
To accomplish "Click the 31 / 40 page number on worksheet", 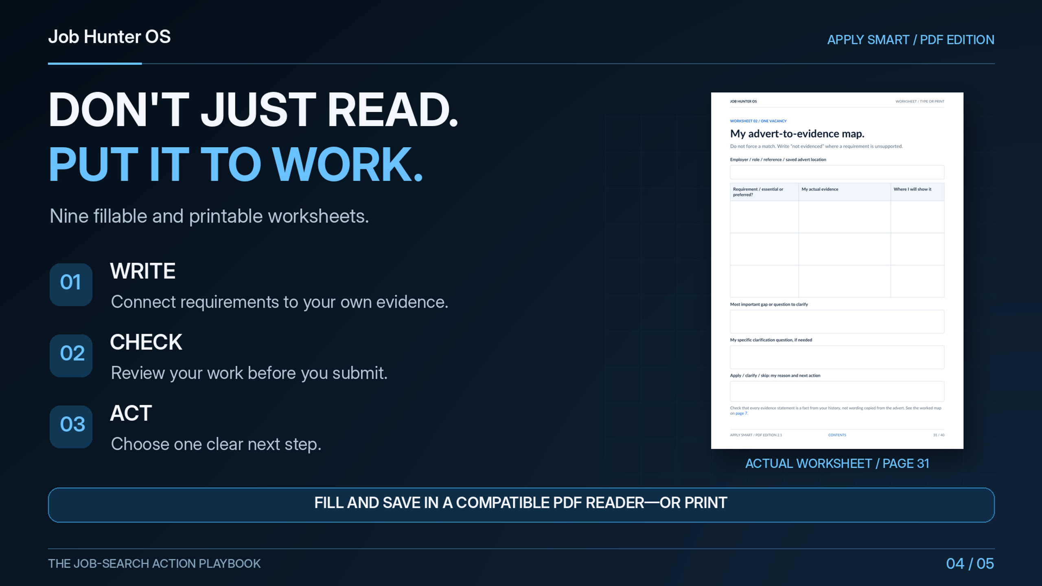I will tap(939, 435).
